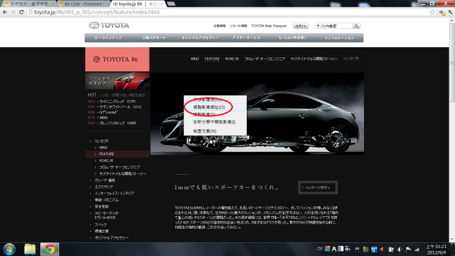Expand the エクステリア sidebar section

[x=104, y=187]
